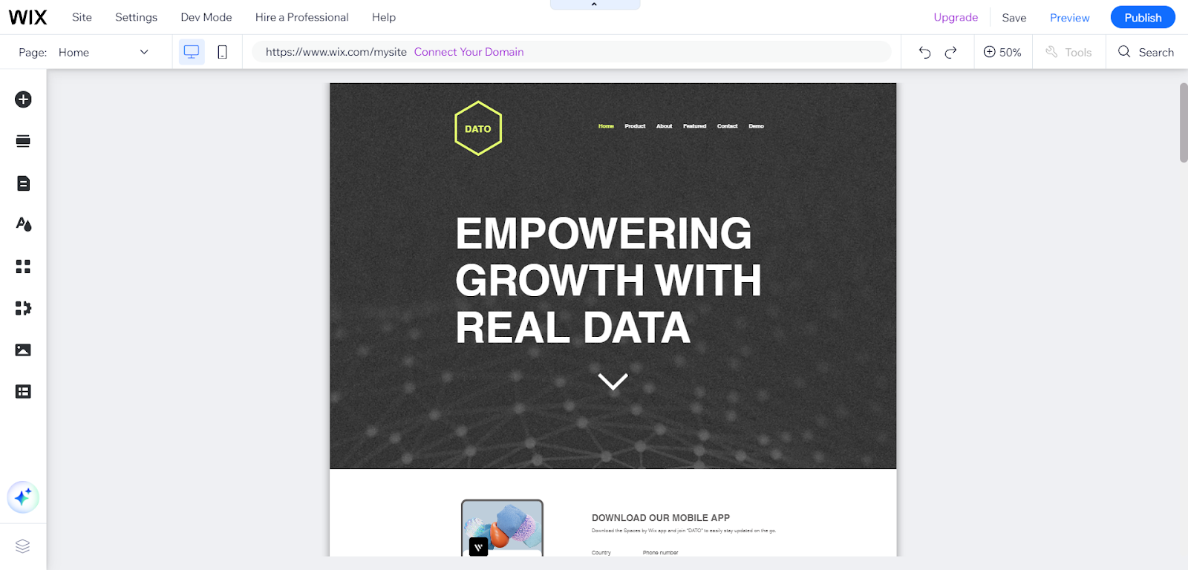1188x570 pixels.
Task: Launch the AI assistant sparkle button
Action: pos(23,497)
